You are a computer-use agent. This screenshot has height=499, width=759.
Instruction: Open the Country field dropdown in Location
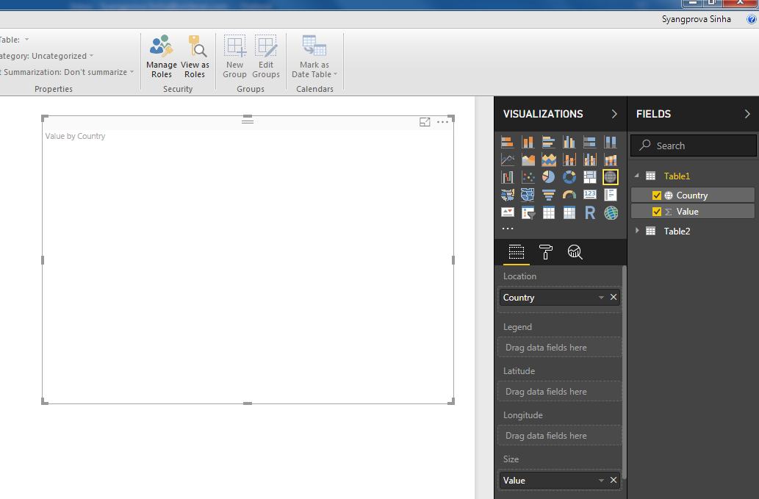coord(601,297)
